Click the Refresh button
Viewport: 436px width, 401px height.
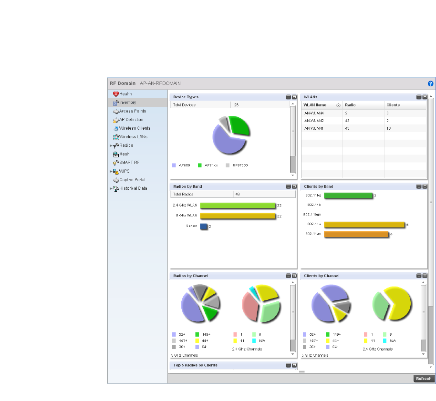(x=424, y=379)
